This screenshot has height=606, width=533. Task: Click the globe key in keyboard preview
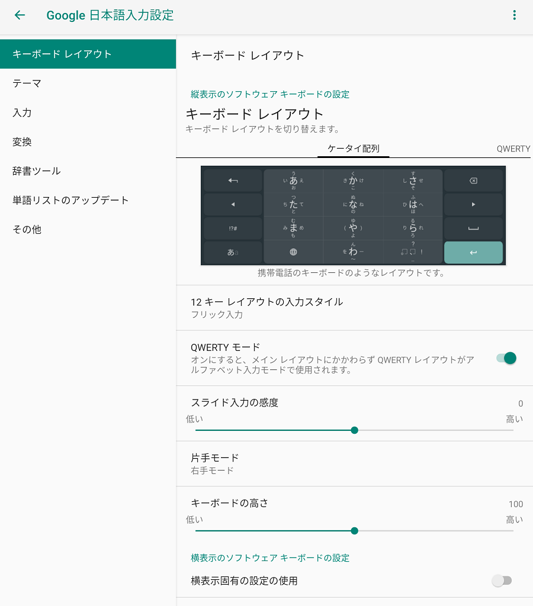pyautogui.click(x=293, y=252)
